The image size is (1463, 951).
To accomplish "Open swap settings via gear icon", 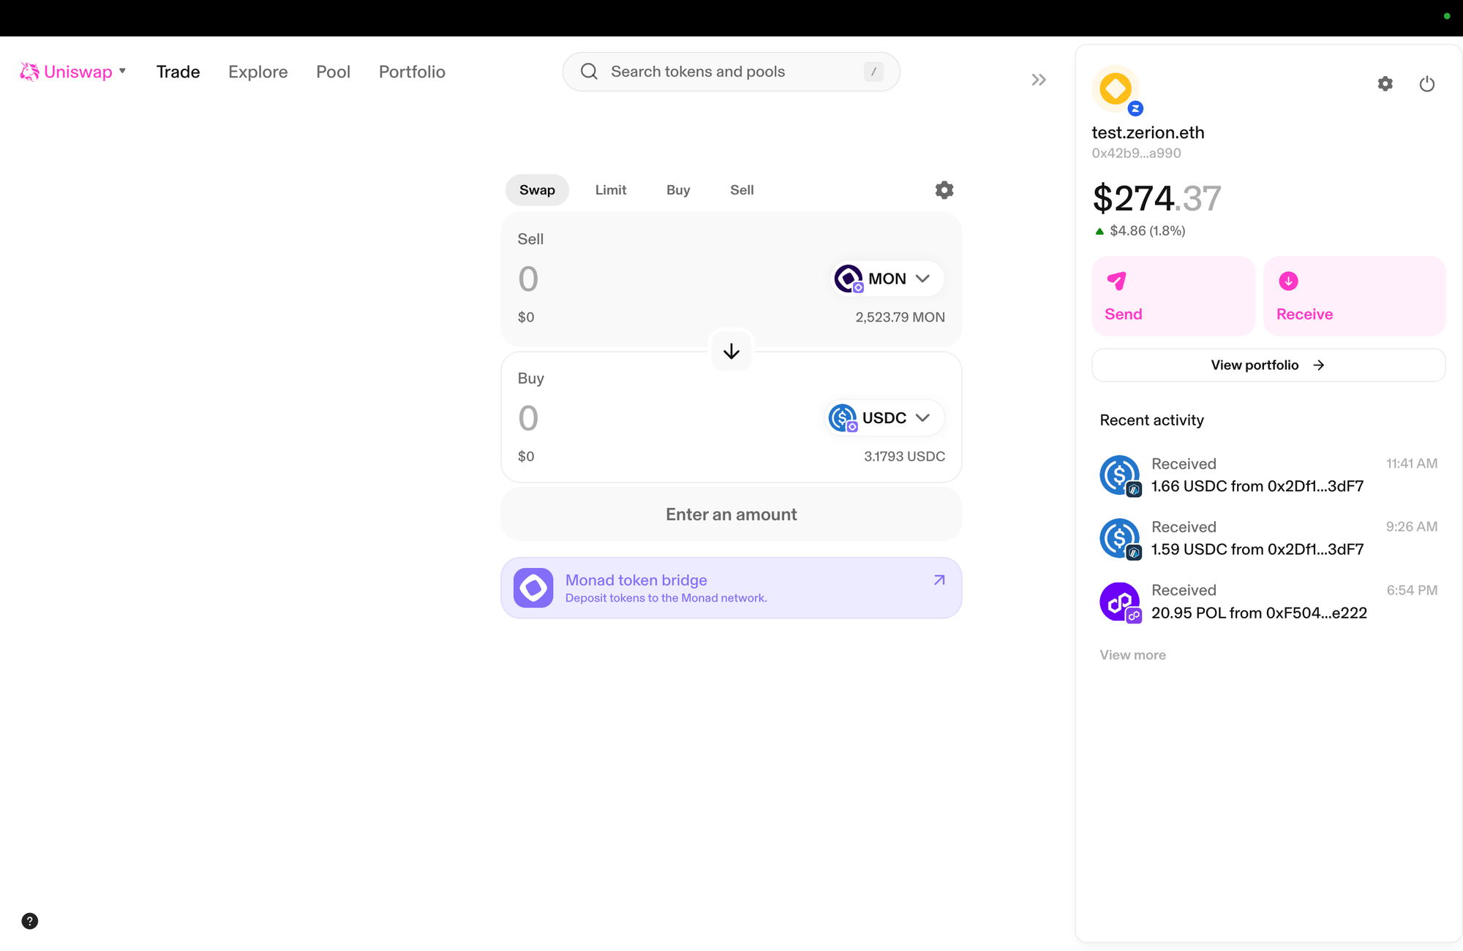I will coord(944,189).
